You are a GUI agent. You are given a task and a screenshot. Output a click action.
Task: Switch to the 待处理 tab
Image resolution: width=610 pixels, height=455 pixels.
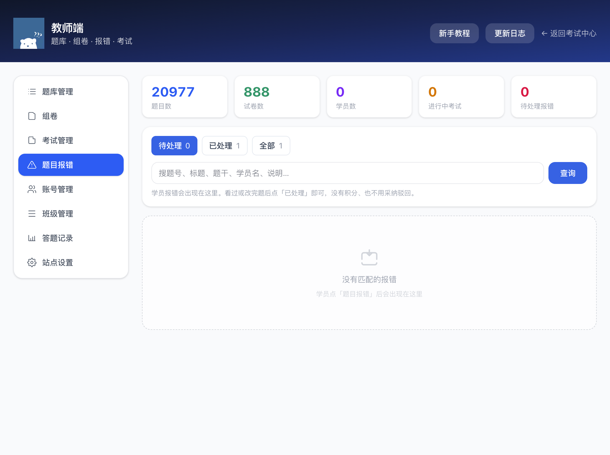pos(174,146)
